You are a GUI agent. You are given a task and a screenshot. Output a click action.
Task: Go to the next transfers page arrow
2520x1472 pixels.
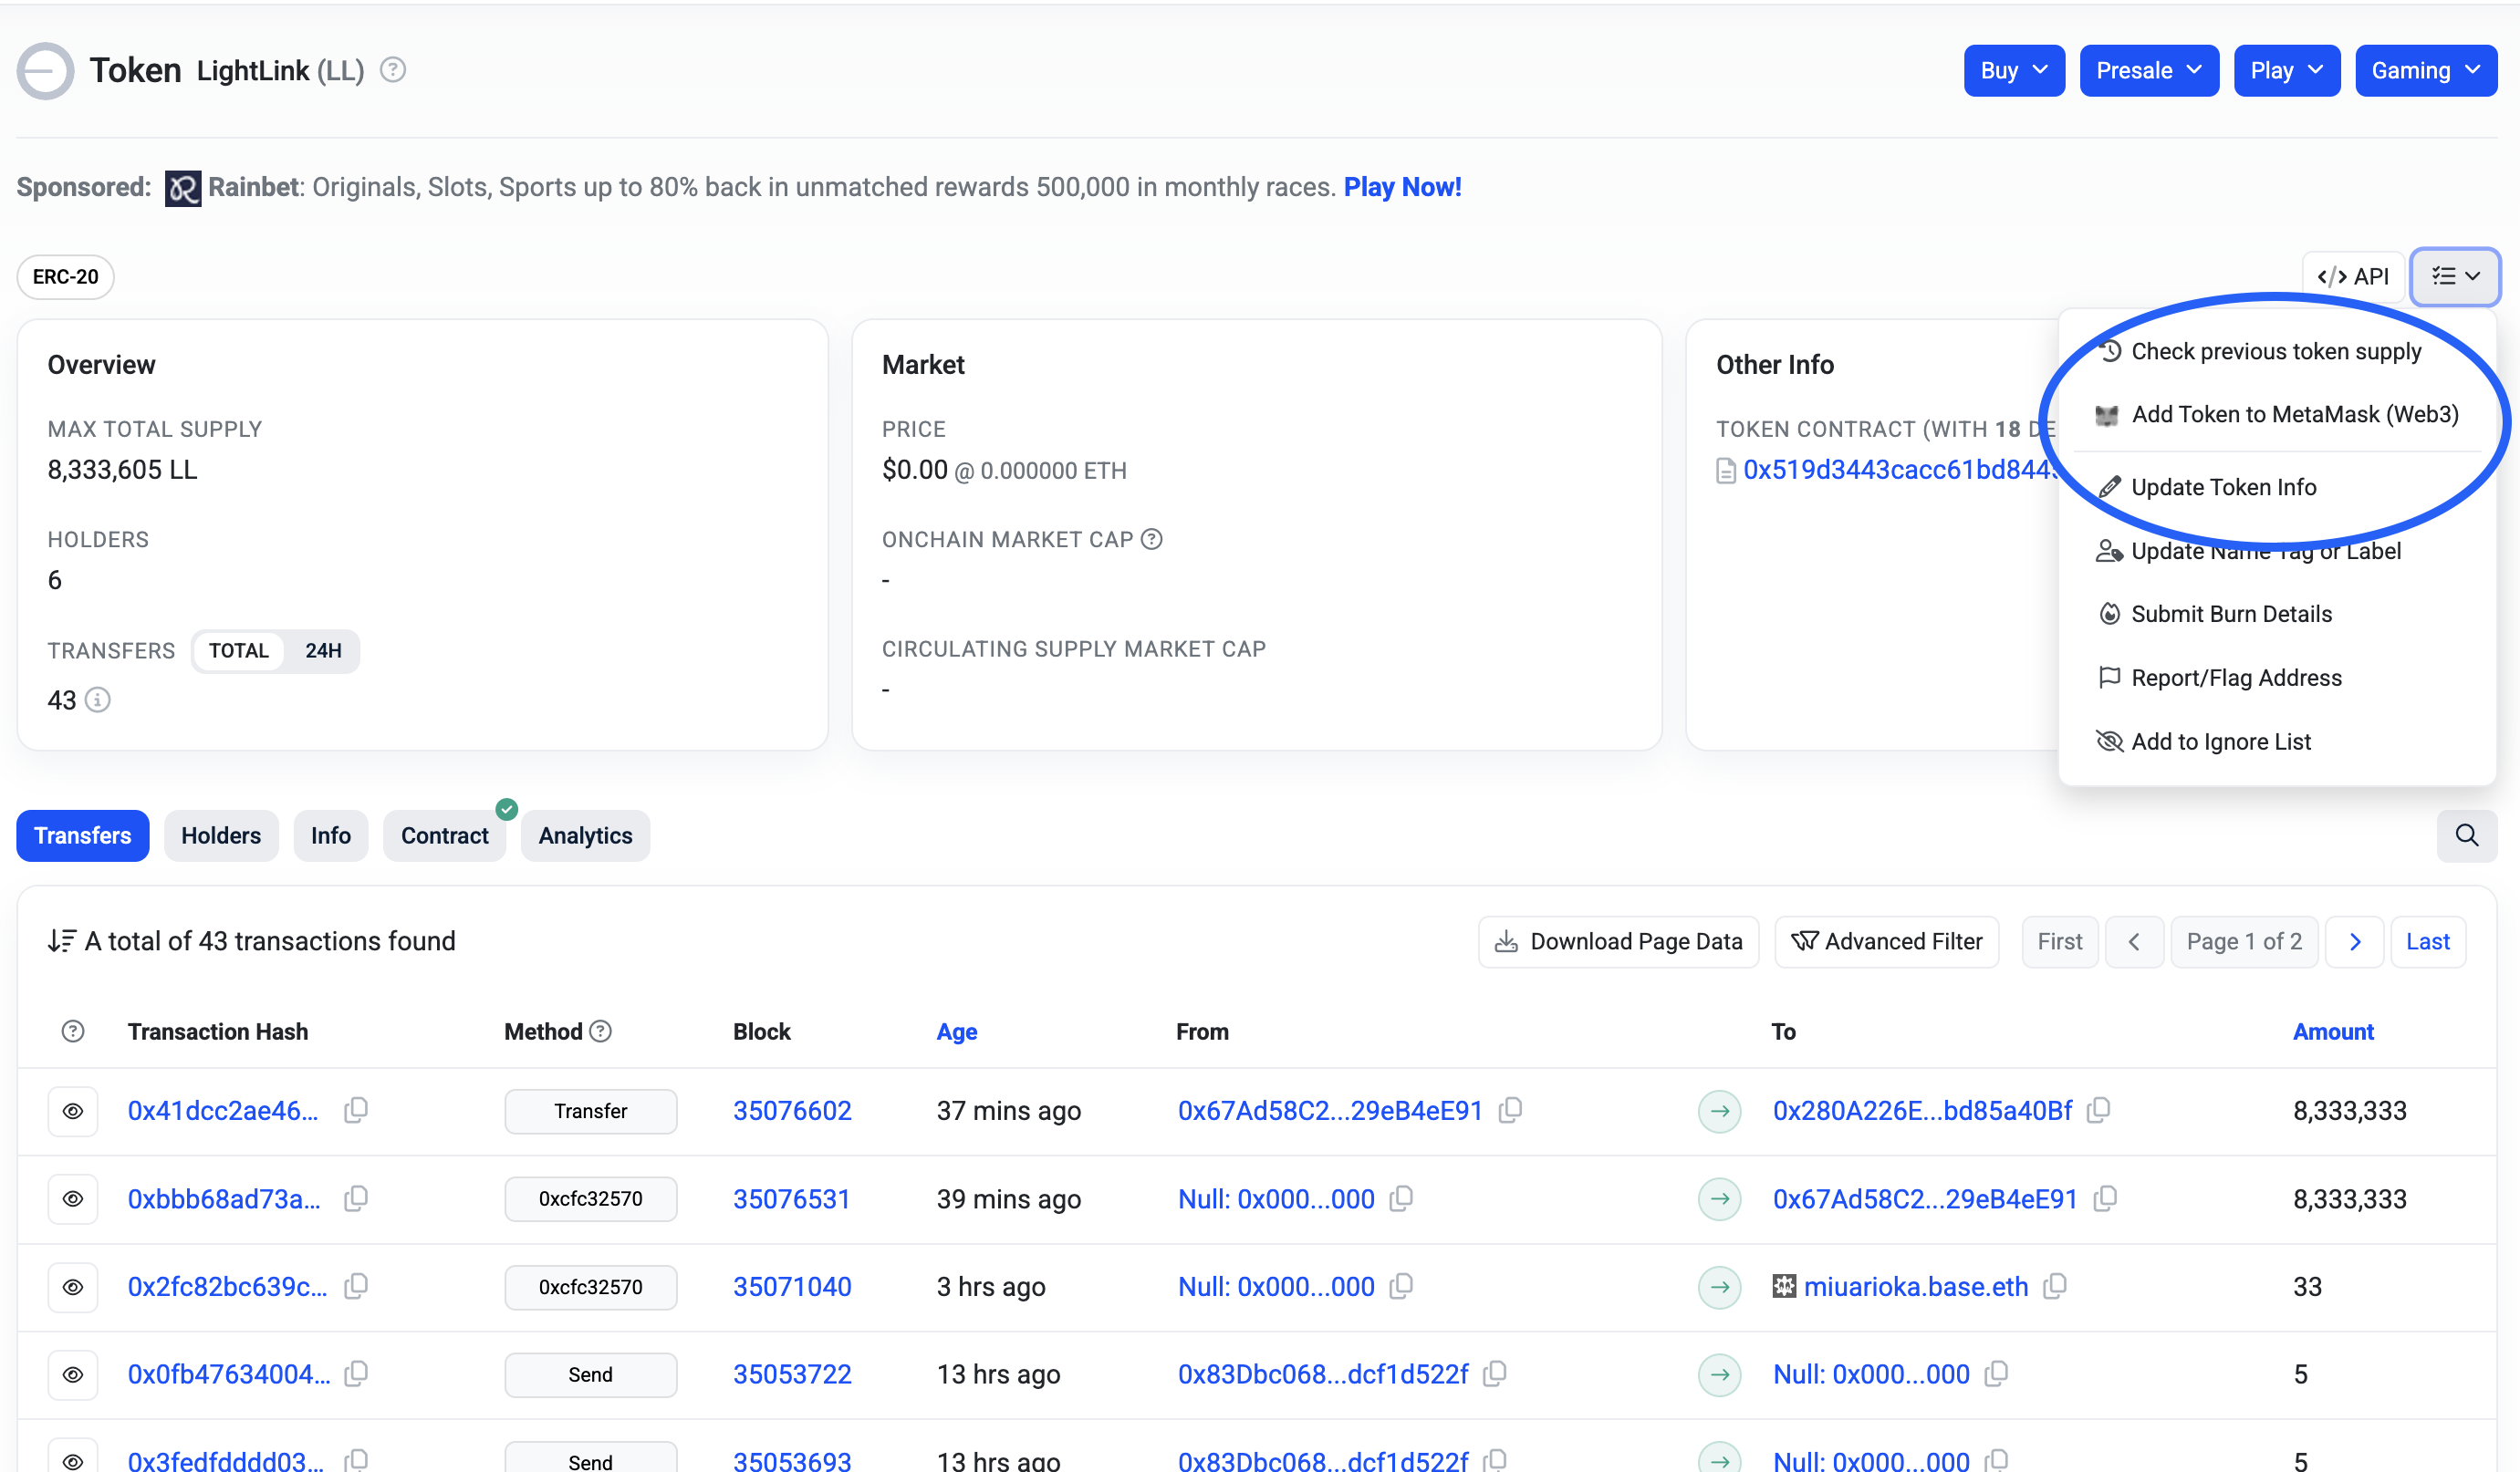2354,941
